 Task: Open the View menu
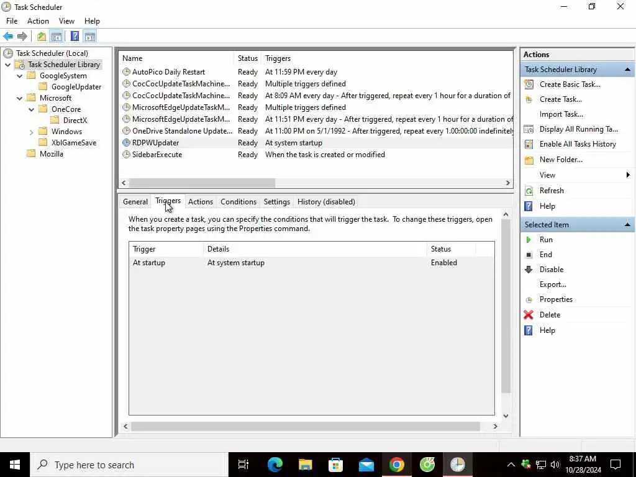click(x=66, y=21)
